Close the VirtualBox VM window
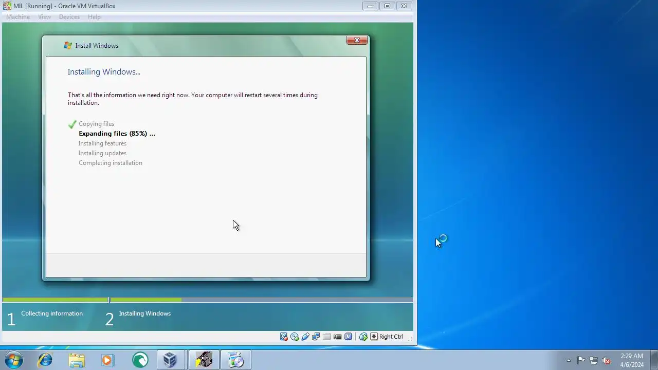The width and height of the screenshot is (658, 370). (x=404, y=6)
